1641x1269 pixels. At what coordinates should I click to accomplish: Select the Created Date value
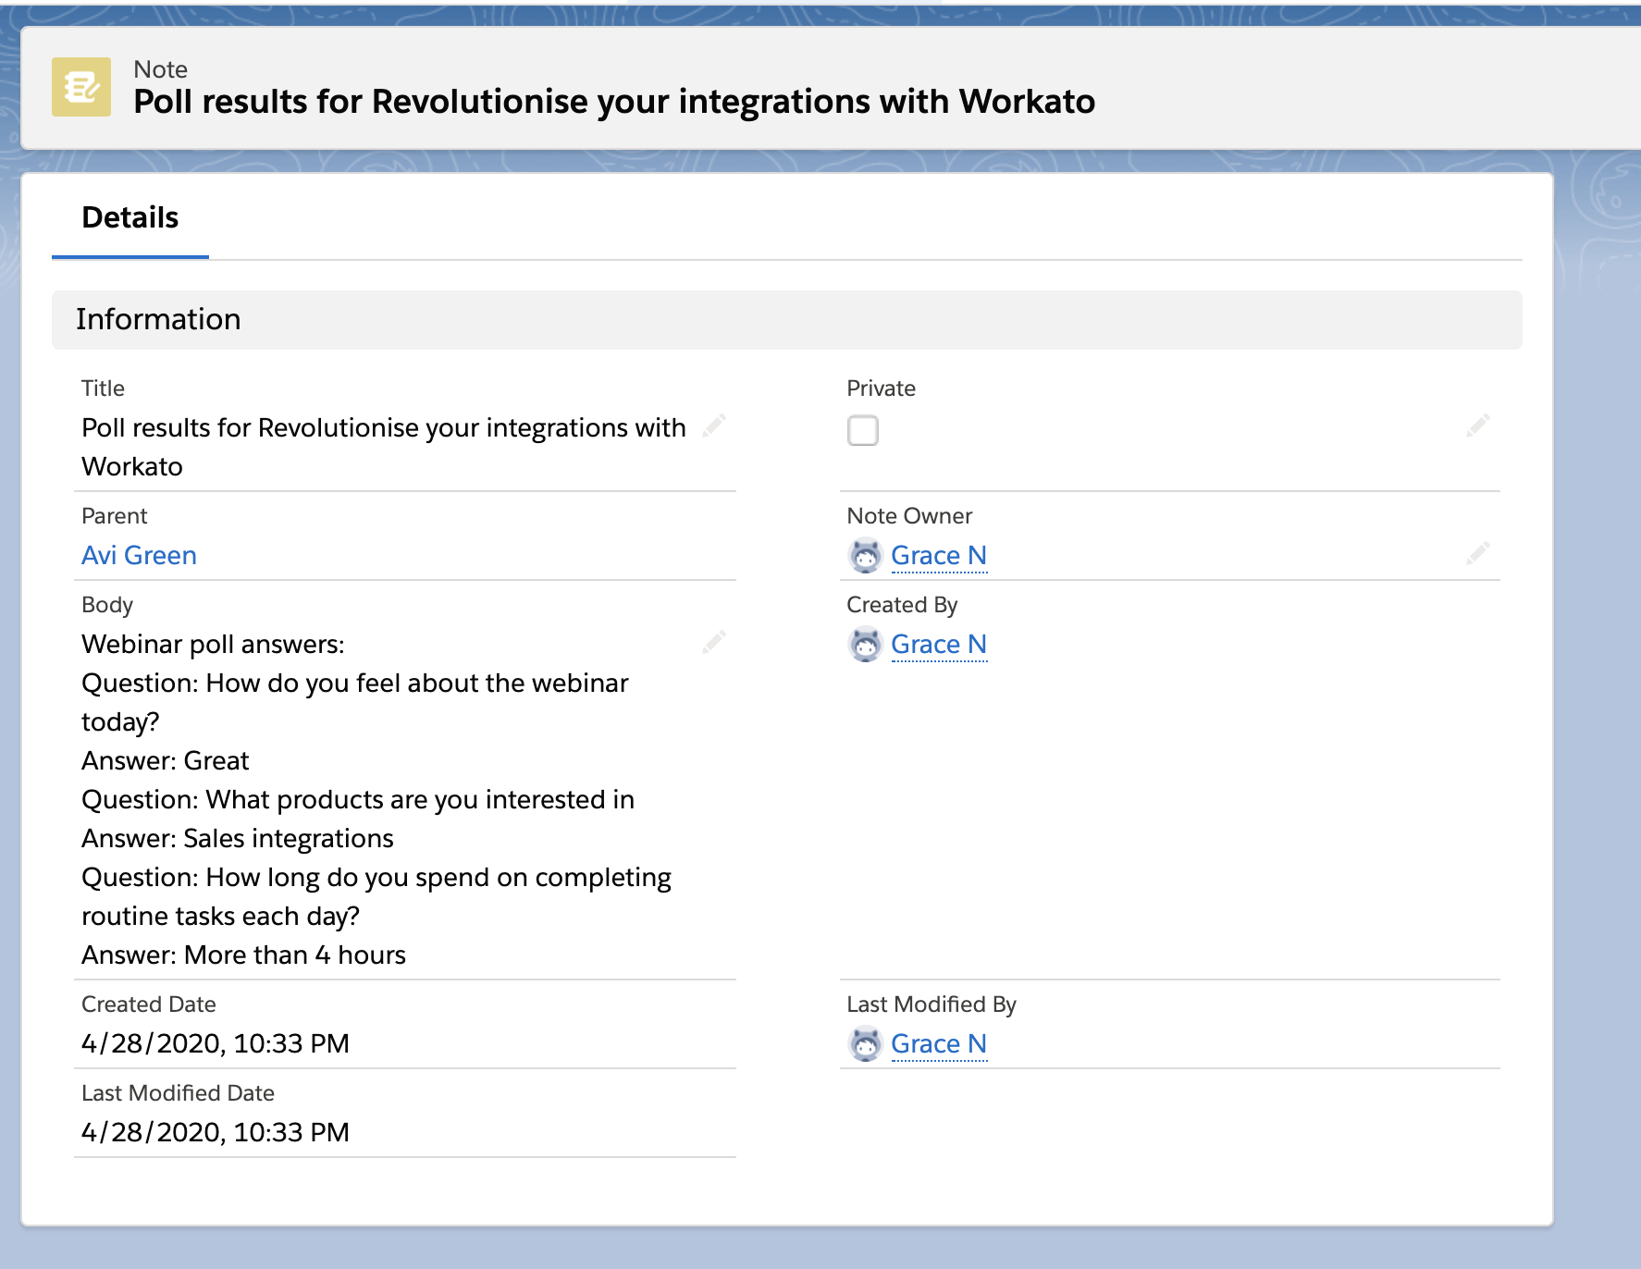point(215,1042)
